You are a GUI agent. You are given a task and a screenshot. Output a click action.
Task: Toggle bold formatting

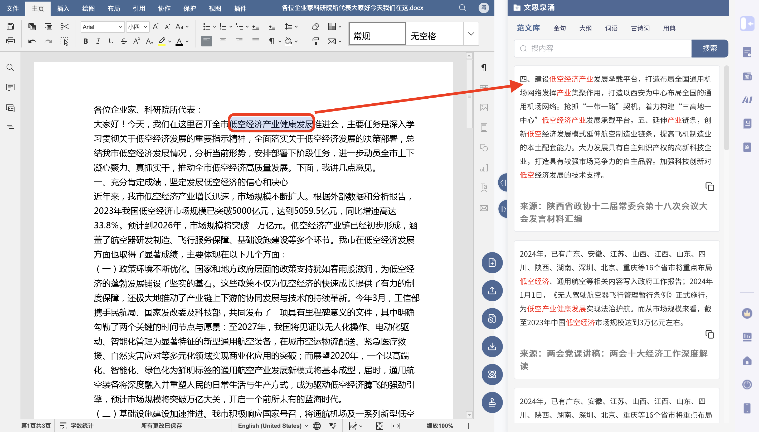[85, 41]
